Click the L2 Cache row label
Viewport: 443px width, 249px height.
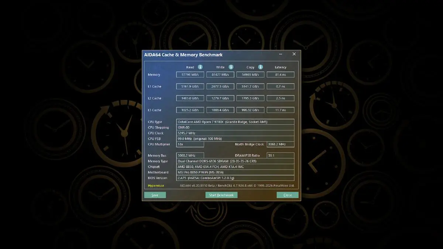point(154,98)
